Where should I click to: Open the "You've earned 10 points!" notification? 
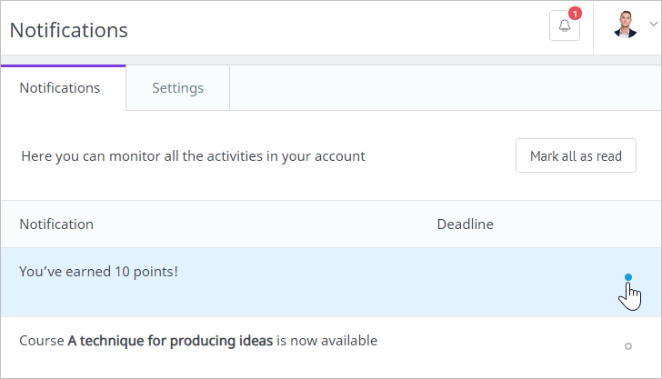[98, 272]
